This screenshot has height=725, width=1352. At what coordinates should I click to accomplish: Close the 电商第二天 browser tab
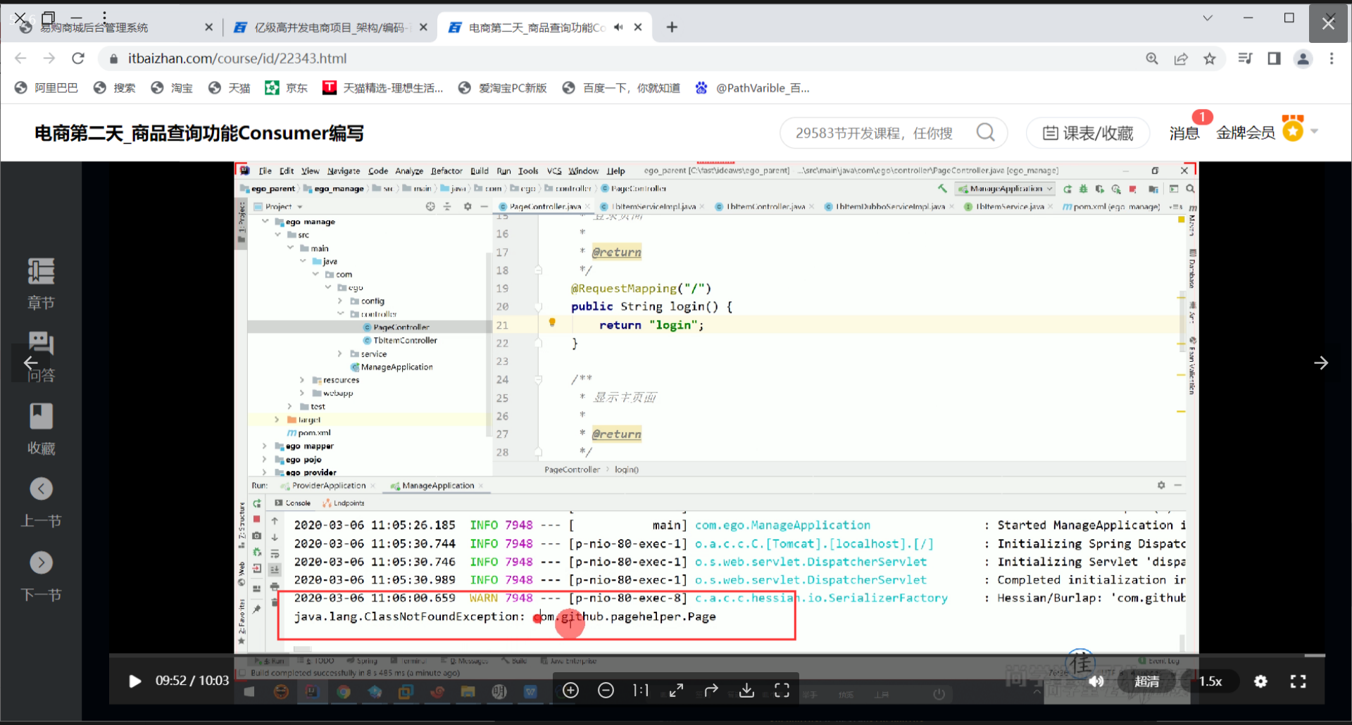click(638, 27)
